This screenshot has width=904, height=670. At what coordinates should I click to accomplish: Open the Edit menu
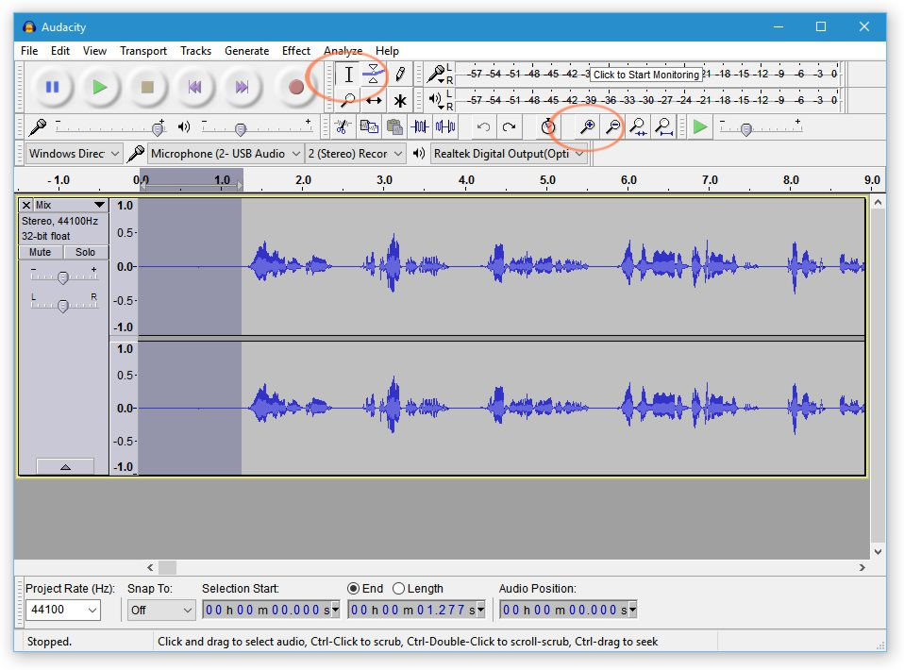point(60,51)
